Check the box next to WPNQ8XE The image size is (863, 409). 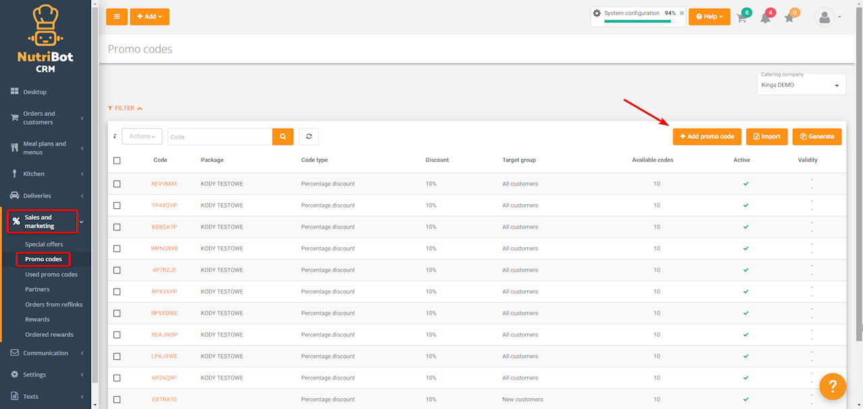117,249
